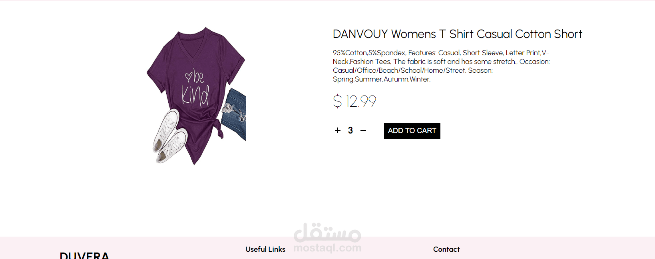Open the Contact footer section
This screenshot has width=655, height=259.
pyautogui.click(x=446, y=249)
